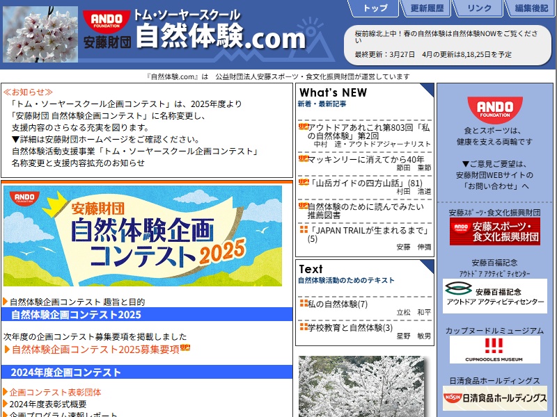Open the トップ tab

375,8
